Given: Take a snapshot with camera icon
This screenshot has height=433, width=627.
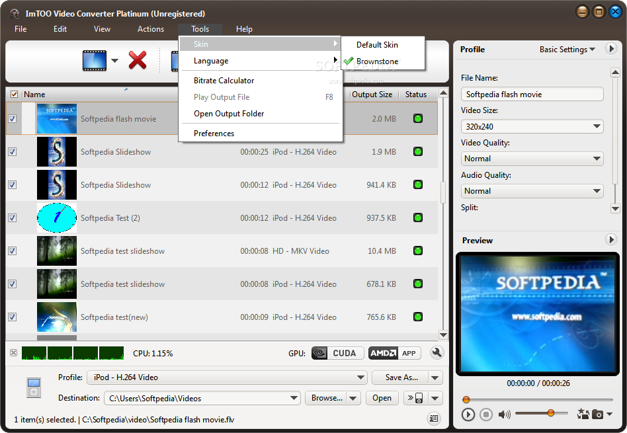Looking at the screenshot, I should (x=597, y=414).
